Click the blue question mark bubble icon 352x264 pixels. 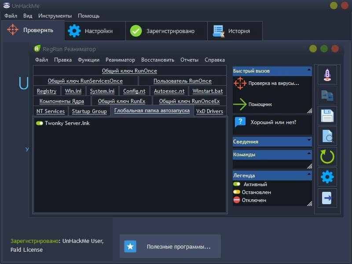click(x=240, y=122)
